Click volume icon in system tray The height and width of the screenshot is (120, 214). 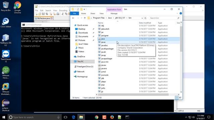(x=193, y=117)
